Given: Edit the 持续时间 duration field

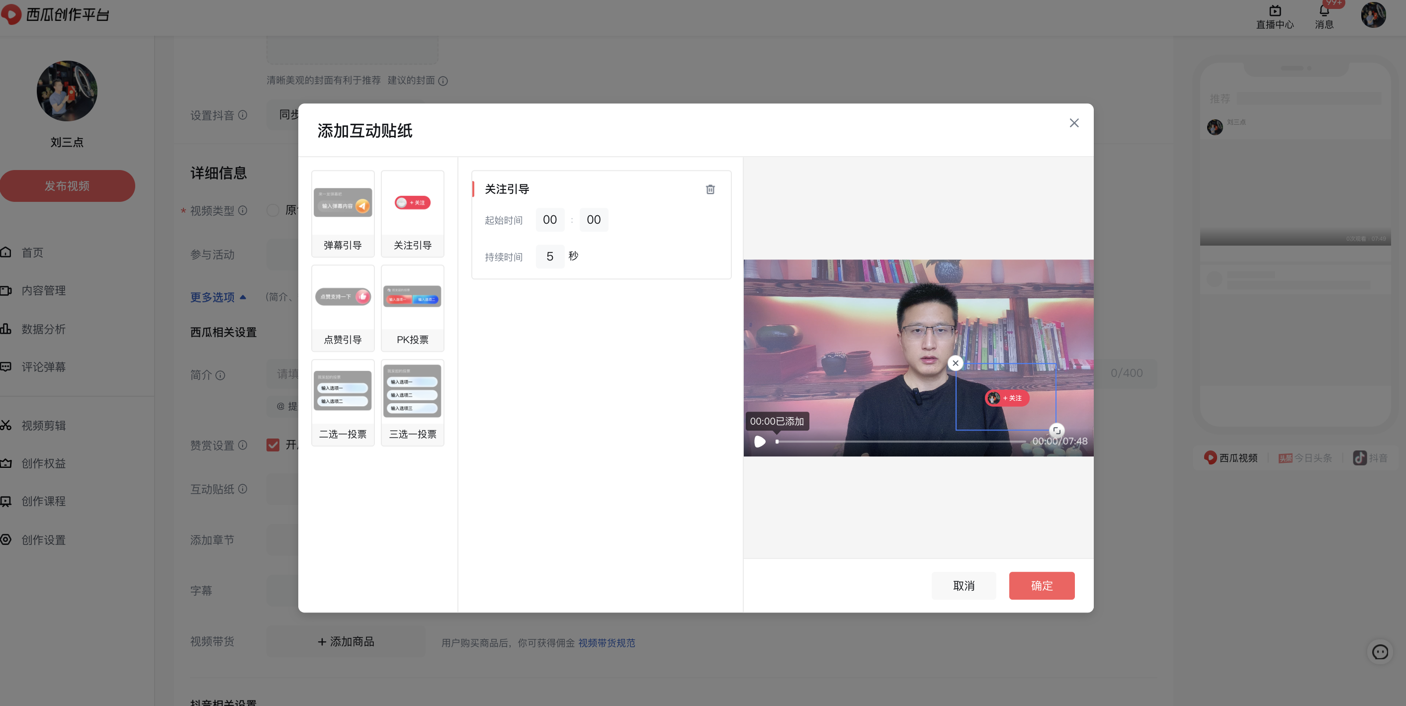Looking at the screenshot, I should pos(550,257).
